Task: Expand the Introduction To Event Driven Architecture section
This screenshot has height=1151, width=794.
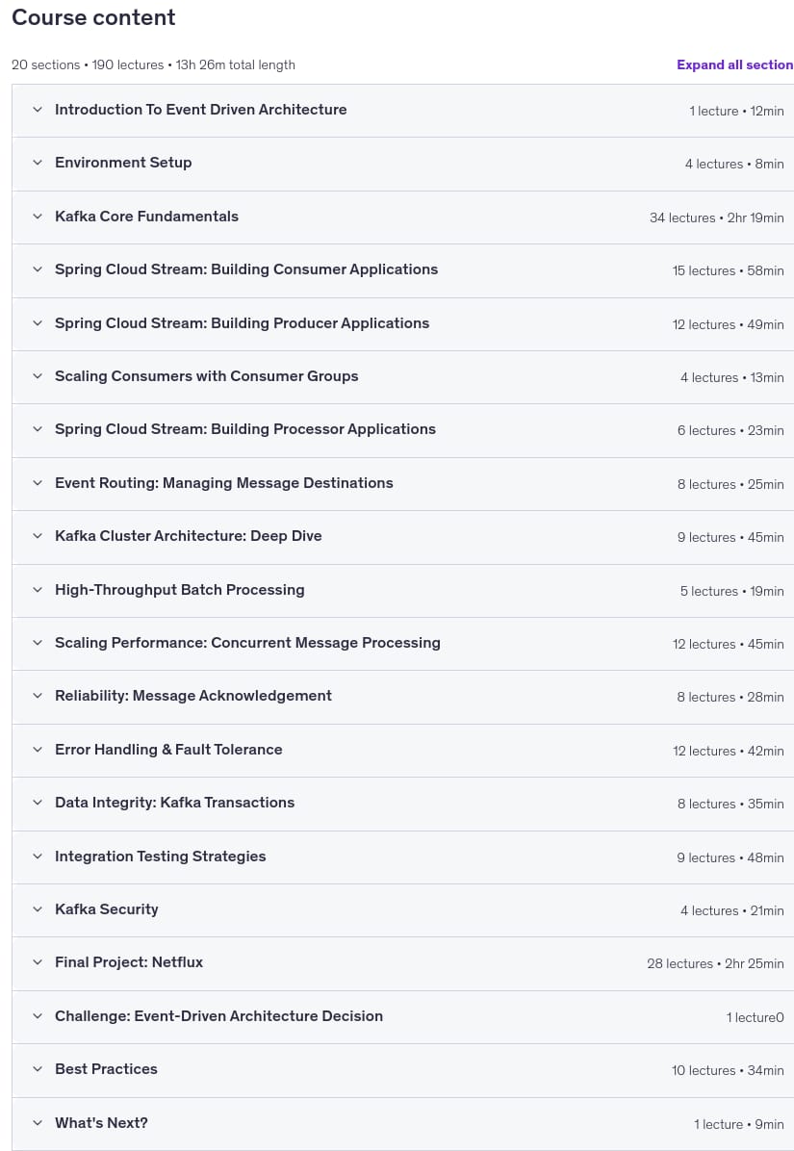Action: click(x=403, y=110)
